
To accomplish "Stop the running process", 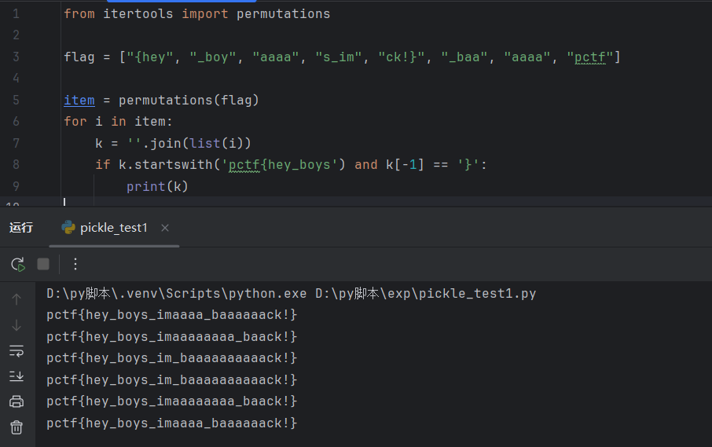I will 43,264.
